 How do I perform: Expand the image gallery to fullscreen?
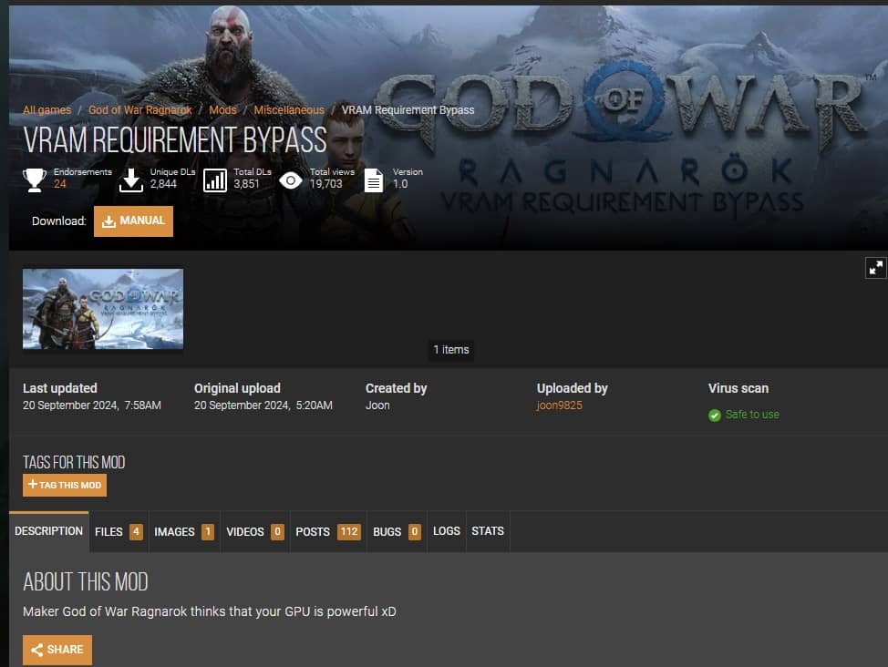(875, 268)
